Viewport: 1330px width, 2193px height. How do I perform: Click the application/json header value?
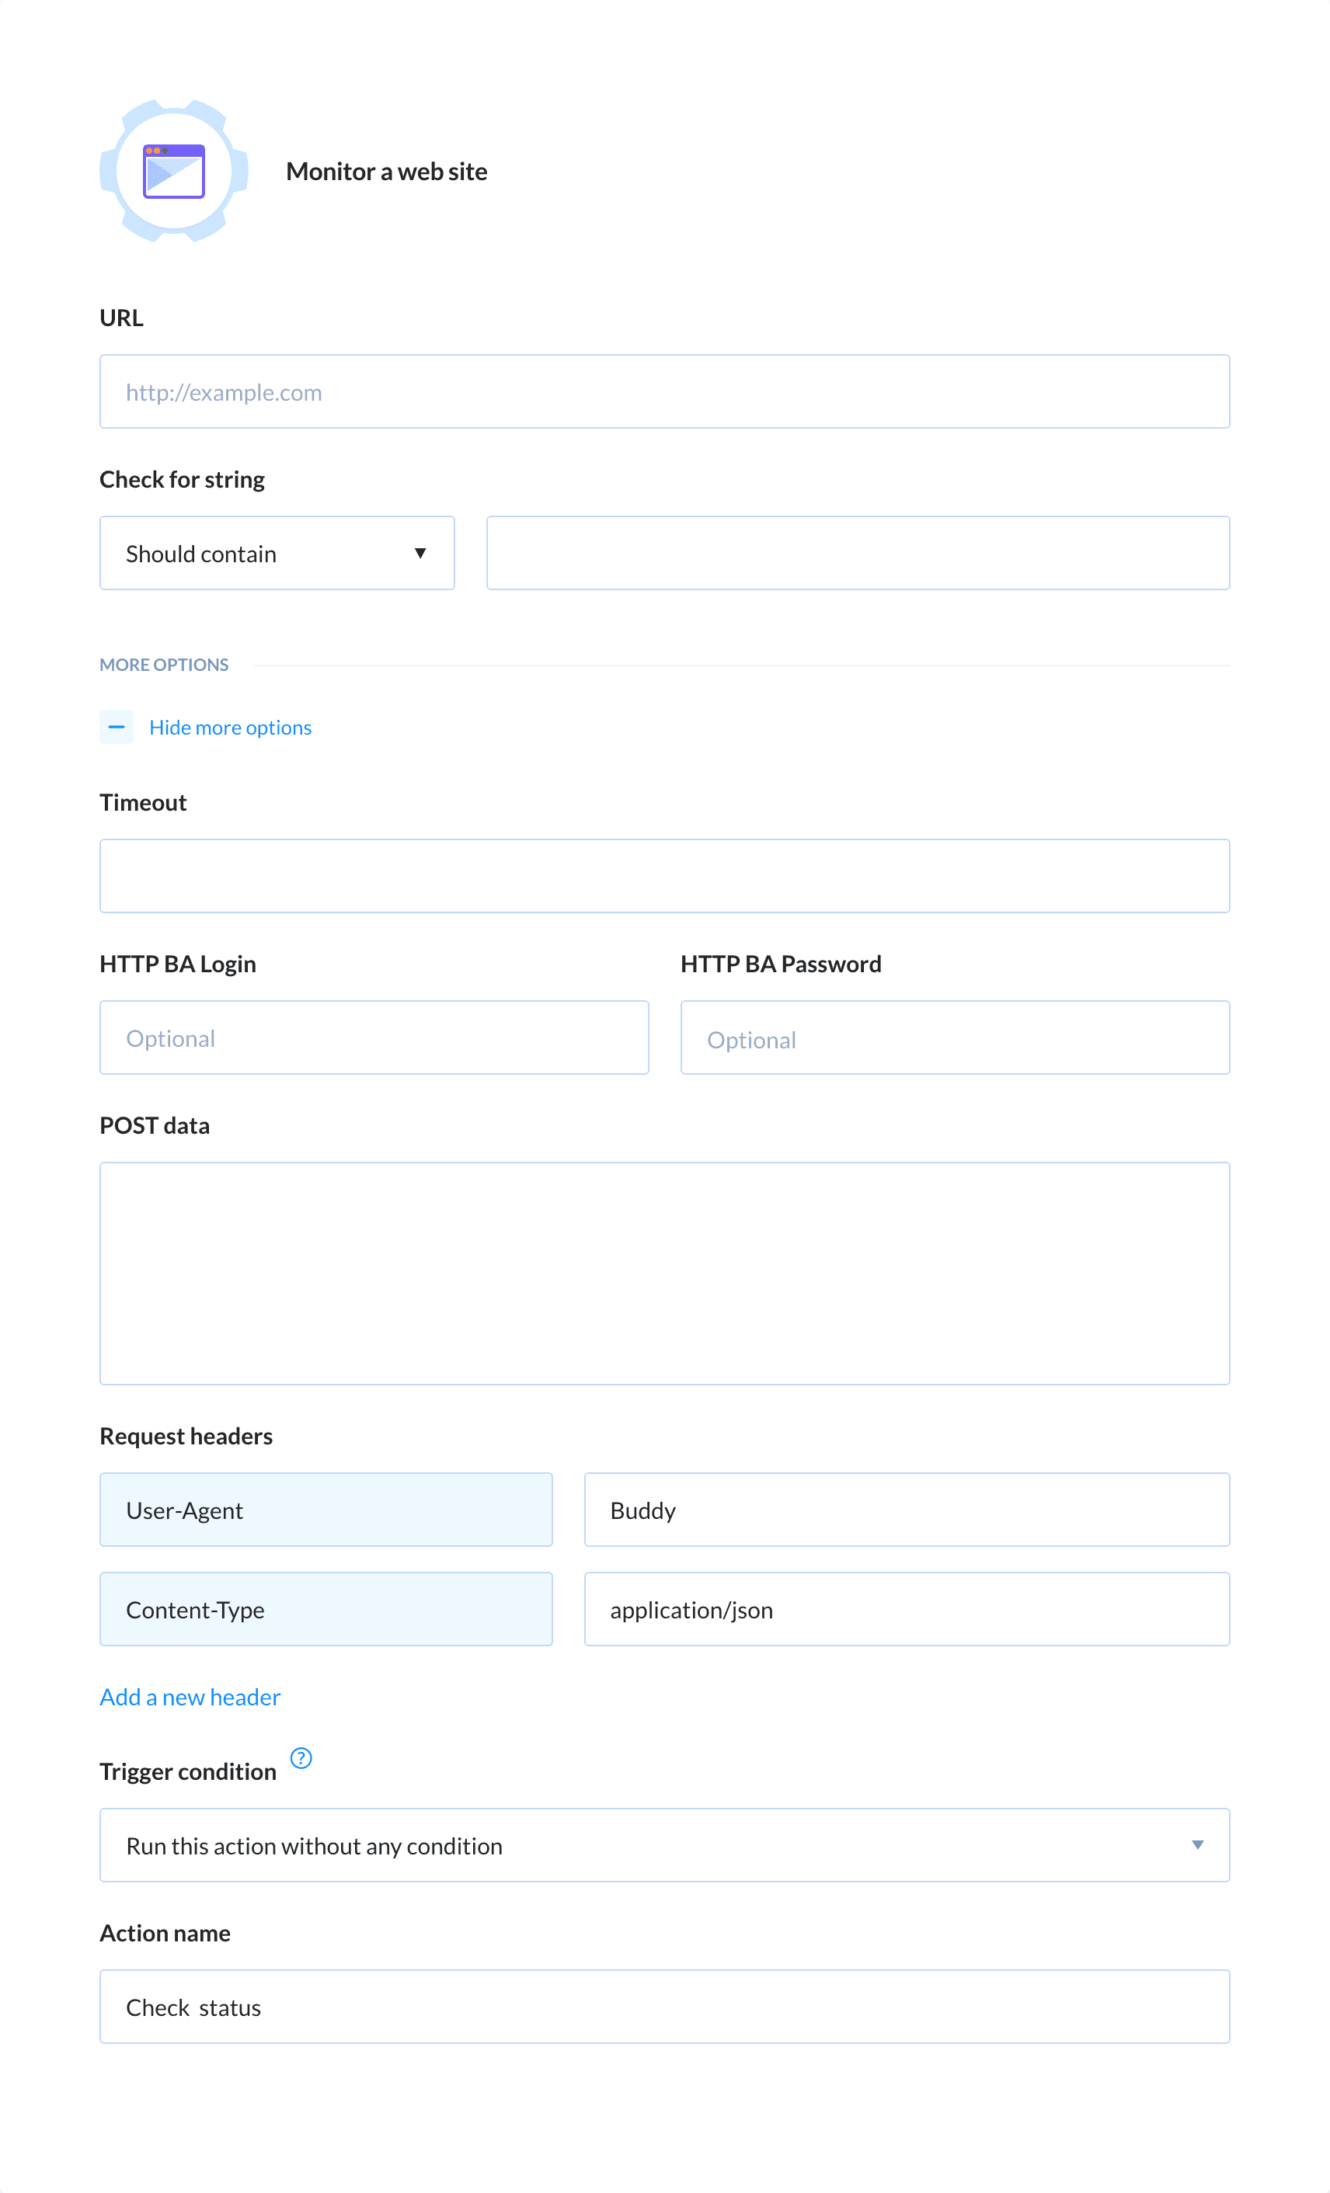point(907,1609)
